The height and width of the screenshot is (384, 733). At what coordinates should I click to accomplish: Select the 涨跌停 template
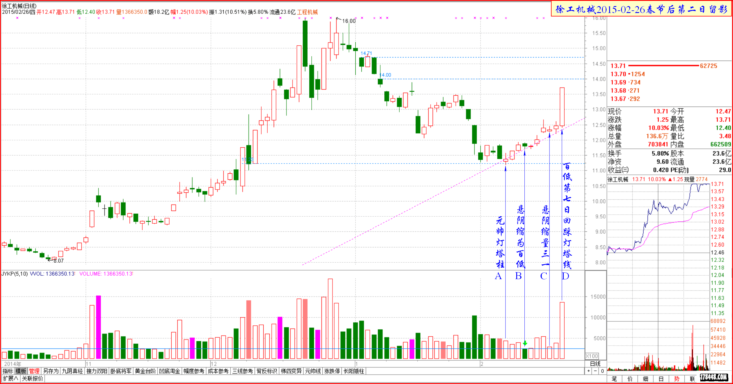pyautogui.click(x=332, y=371)
